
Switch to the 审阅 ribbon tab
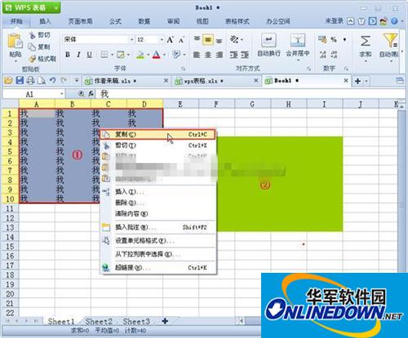(173, 21)
